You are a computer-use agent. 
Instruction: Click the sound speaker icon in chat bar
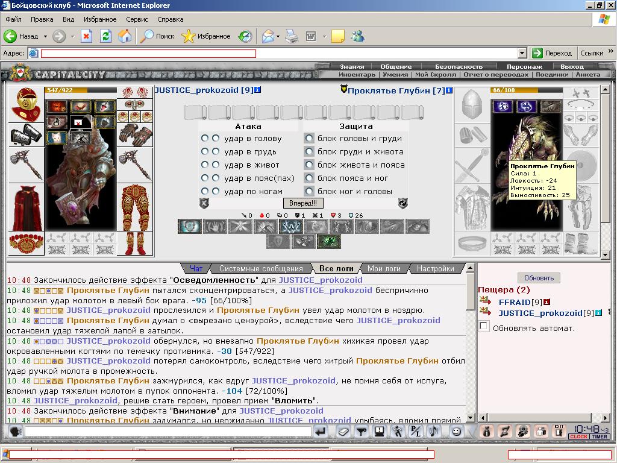tap(434, 432)
